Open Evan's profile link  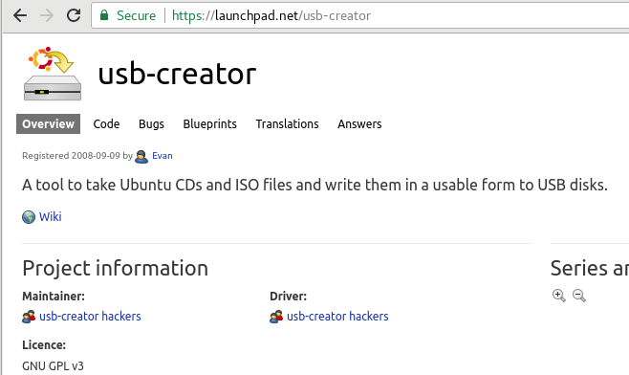click(x=163, y=156)
